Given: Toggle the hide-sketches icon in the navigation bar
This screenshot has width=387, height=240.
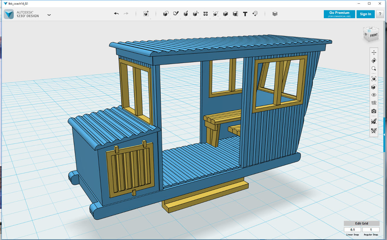Looking at the screenshot, I should click(374, 131).
